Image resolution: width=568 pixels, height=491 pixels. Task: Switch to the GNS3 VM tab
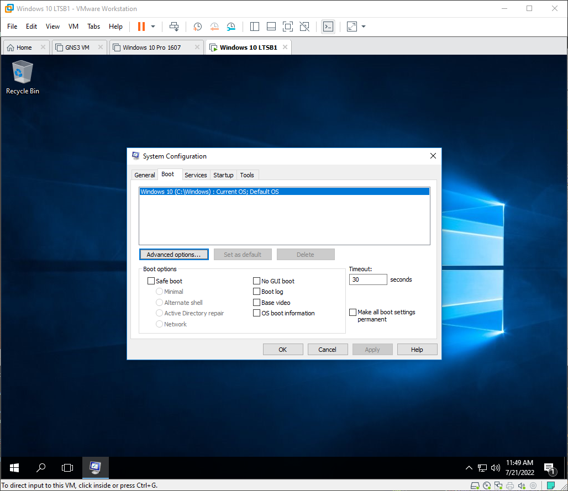77,47
